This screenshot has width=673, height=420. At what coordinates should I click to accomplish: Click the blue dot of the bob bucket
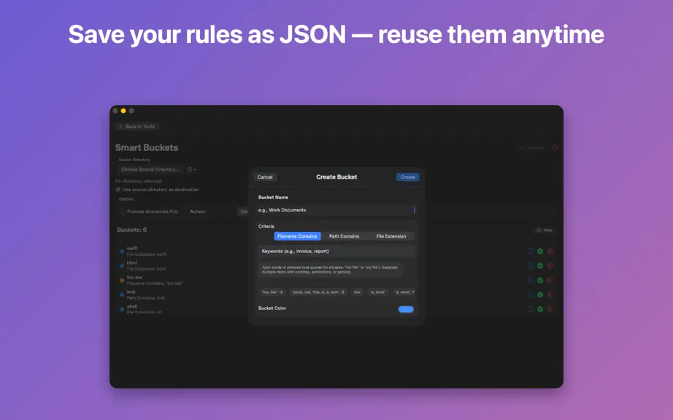[x=122, y=295]
